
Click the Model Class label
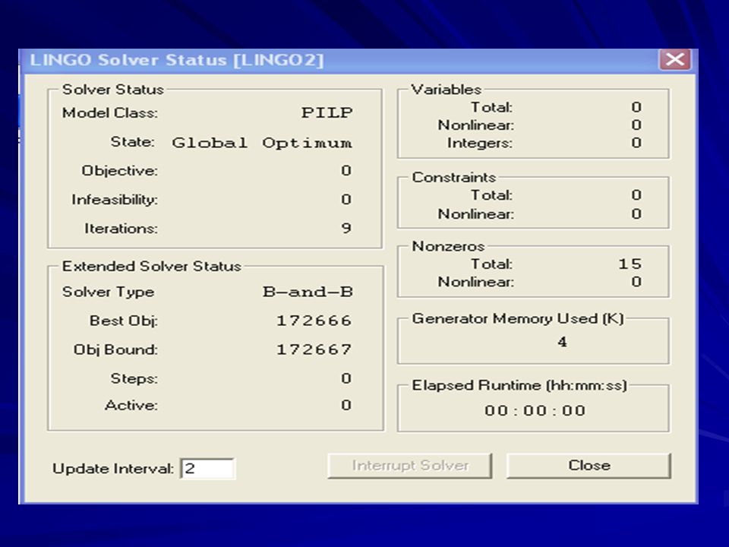109,113
